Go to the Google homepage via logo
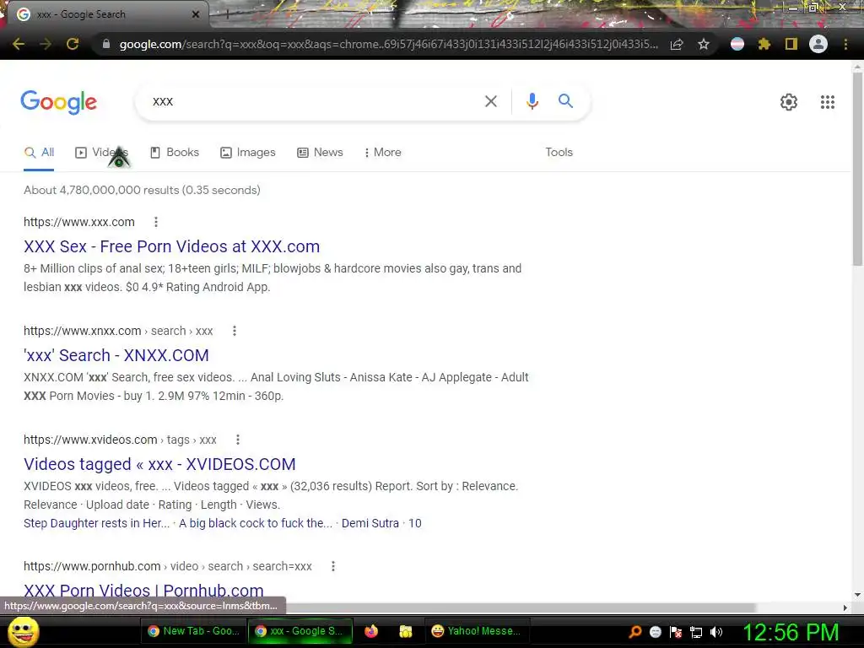 click(x=59, y=102)
